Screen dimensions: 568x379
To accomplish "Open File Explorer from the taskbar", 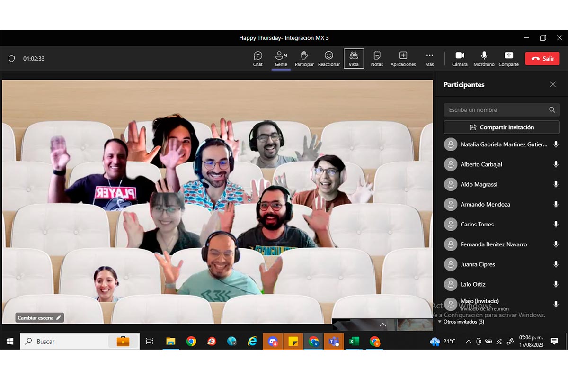I will pos(171,341).
